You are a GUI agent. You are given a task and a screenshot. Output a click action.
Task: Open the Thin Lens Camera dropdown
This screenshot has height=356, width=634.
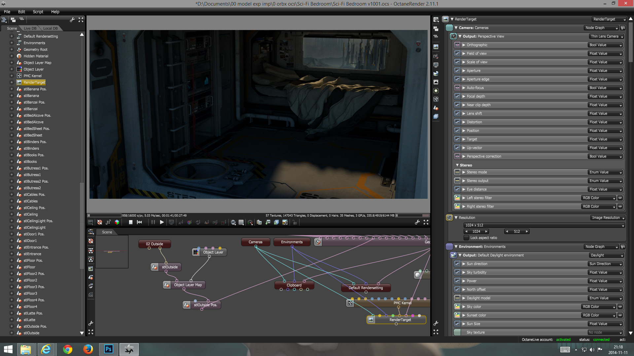pyautogui.click(x=607, y=36)
